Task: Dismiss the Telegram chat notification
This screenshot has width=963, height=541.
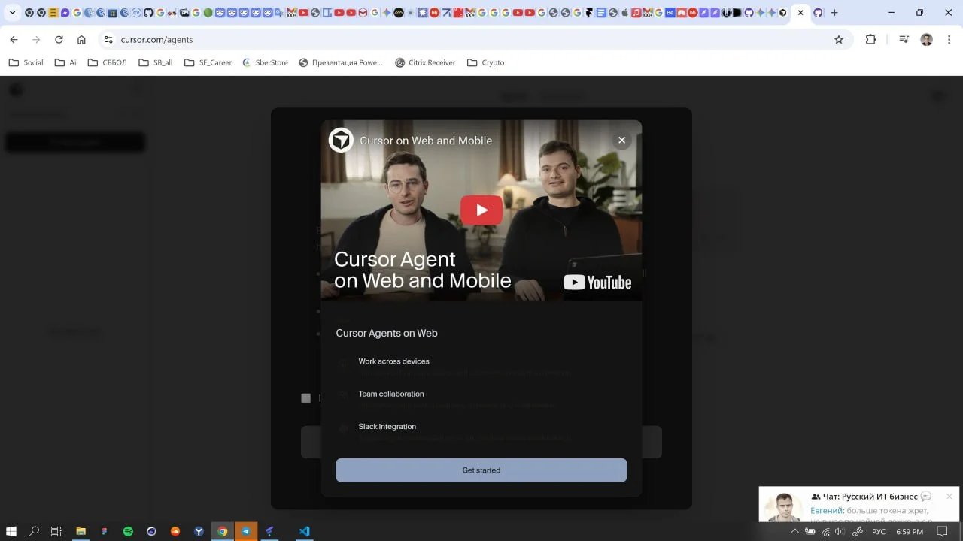Action: pos(949,497)
